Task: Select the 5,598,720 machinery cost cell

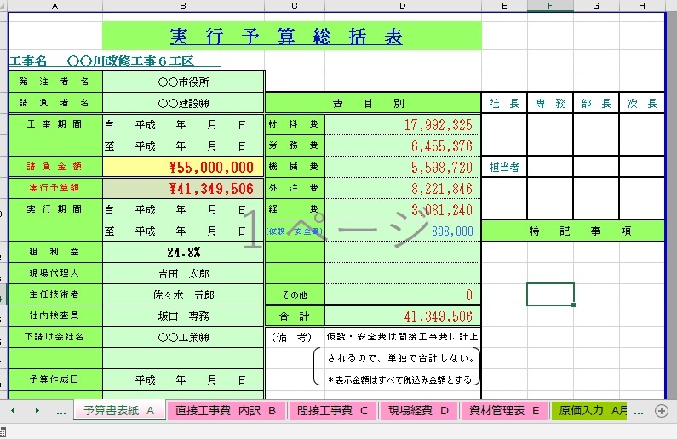Action: click(403, 167)
